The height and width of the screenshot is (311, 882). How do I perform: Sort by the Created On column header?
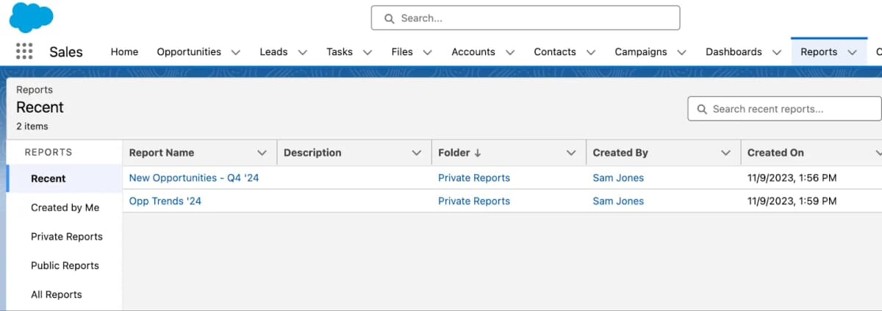point(775,153)
